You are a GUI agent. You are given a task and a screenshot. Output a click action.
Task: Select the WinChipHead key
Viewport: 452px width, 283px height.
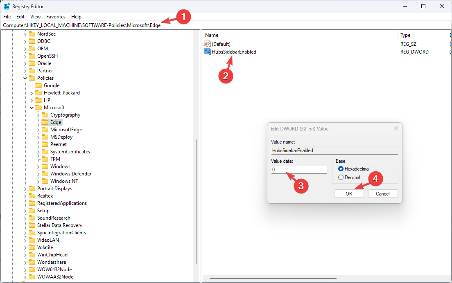[52, 255]
